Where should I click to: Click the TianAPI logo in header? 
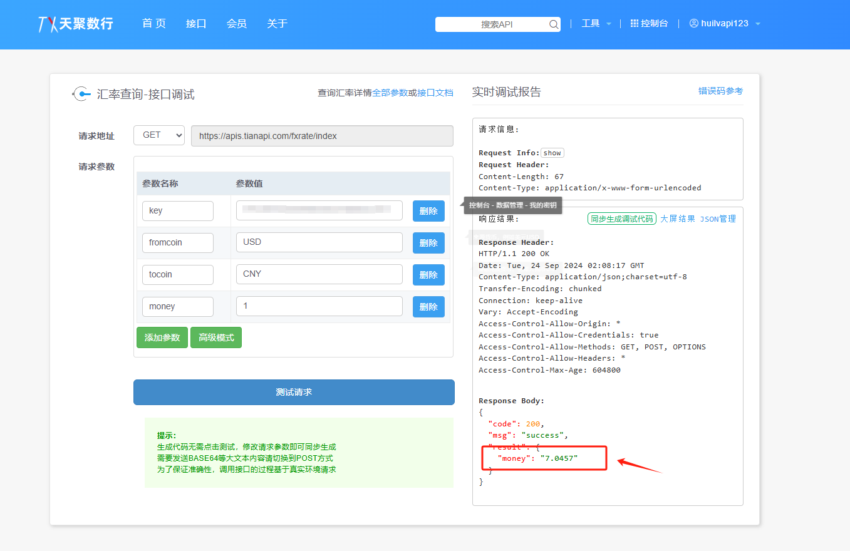[x=75, y=24]
